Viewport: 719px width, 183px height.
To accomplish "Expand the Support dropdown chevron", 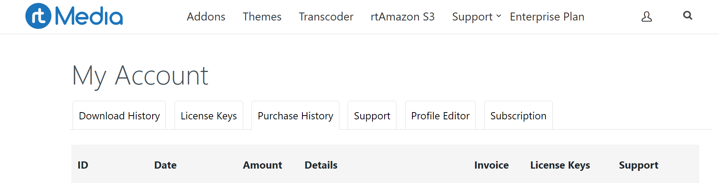I will [x=499, y=16].
